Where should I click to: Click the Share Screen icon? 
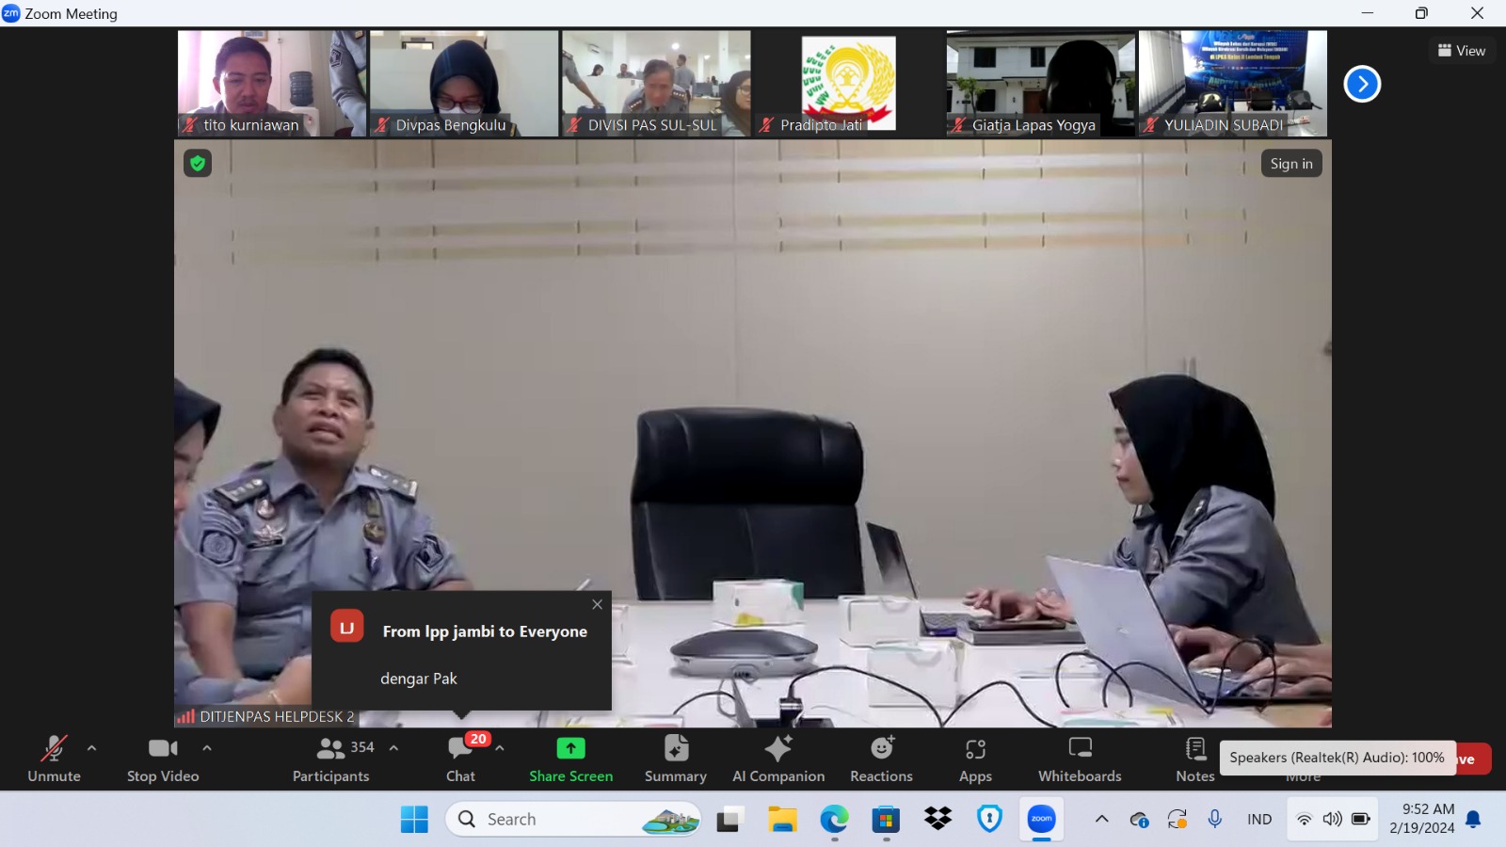point(570,749)
